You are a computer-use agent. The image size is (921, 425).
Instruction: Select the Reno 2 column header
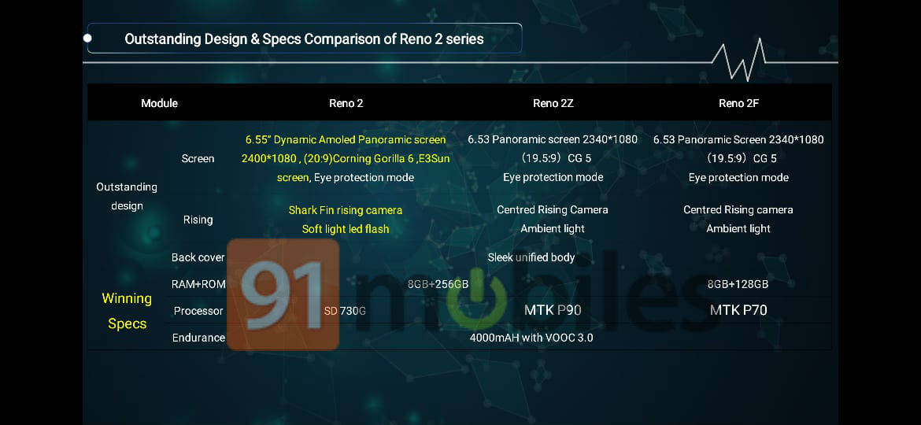click(x=346, y=103)
